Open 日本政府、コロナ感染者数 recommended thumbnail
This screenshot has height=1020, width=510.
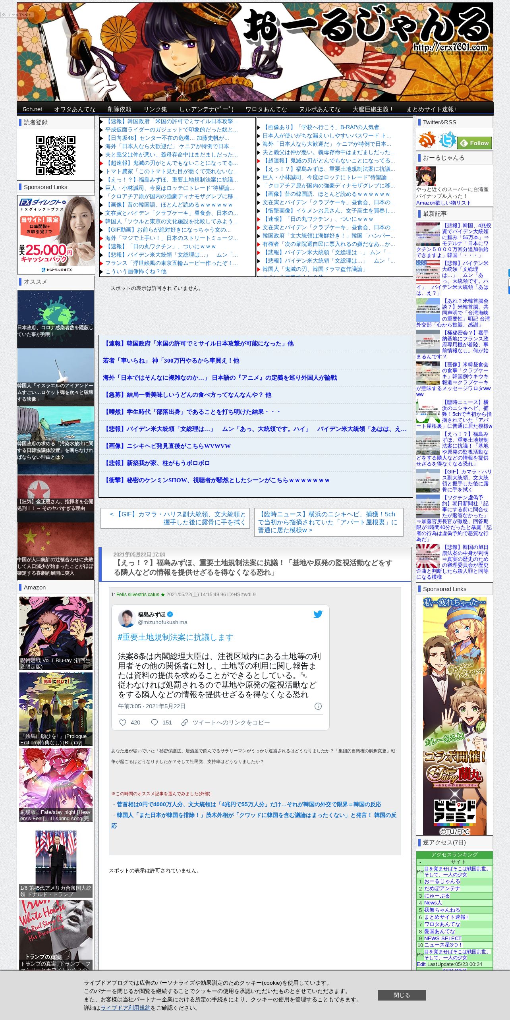56,319
